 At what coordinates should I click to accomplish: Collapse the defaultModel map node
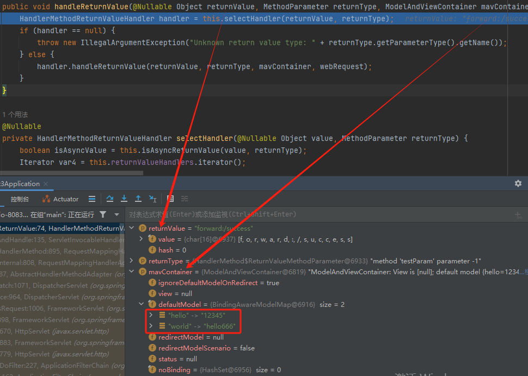141,304
